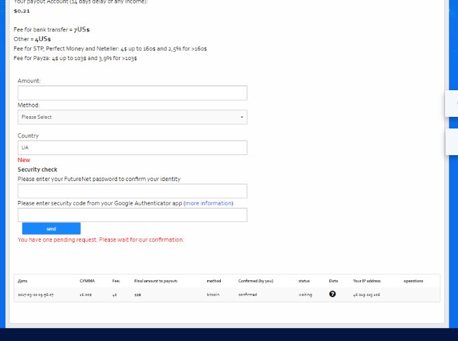Click the pending request warning message
Image resolution: width=458 pixels, height=341 pixels.
pyautogui.click(x=100, y=240)
